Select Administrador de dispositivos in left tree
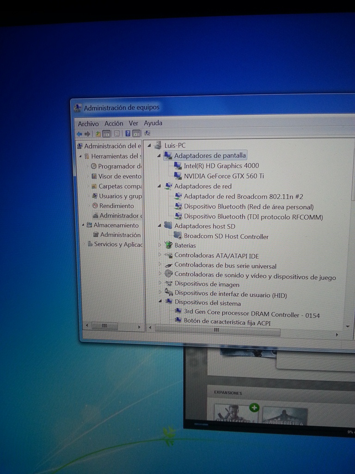This screenshot has height=474, width=355. [121, 216]
